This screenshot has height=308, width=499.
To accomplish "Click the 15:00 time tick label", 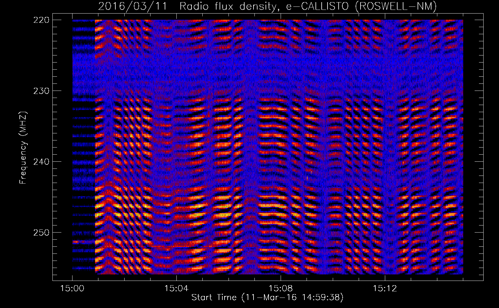I will coord(72,288).
